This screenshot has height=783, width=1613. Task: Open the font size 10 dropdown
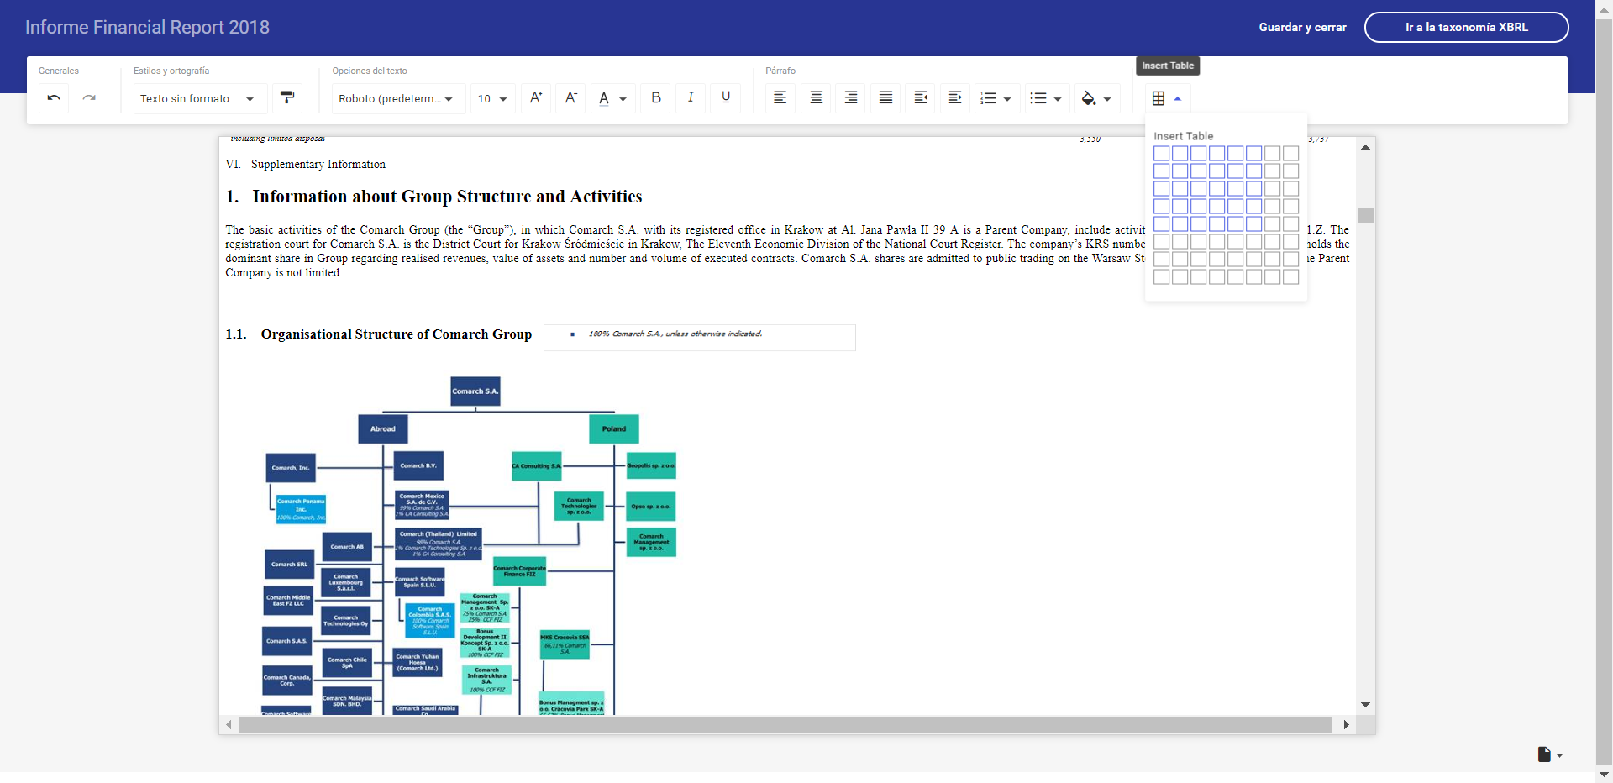493,98
